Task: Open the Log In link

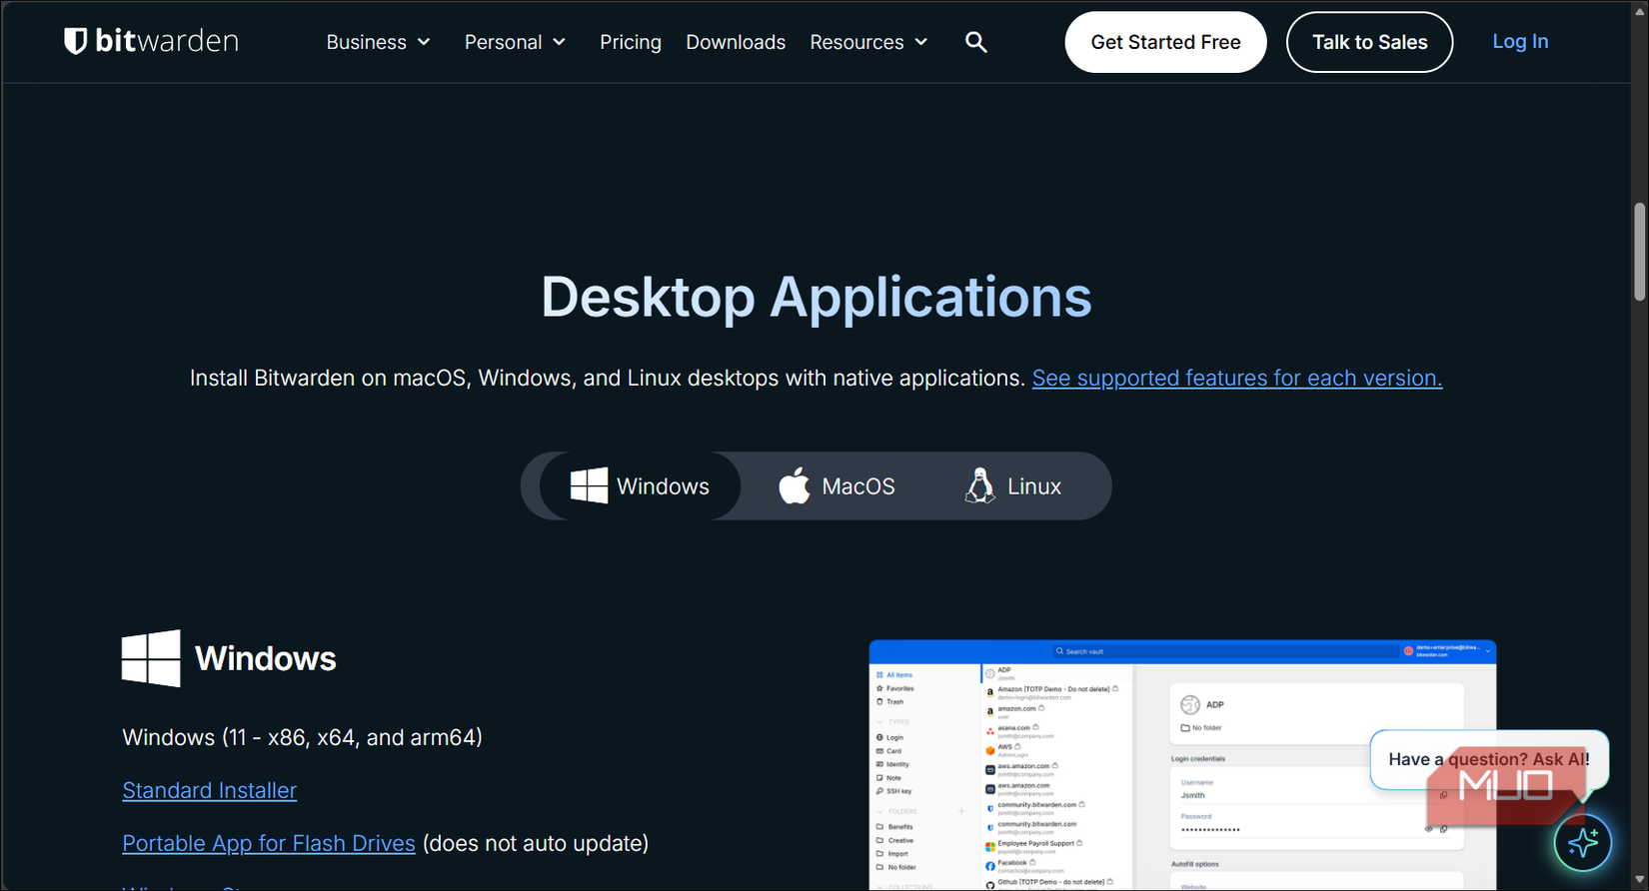Action: (1520, 41)
